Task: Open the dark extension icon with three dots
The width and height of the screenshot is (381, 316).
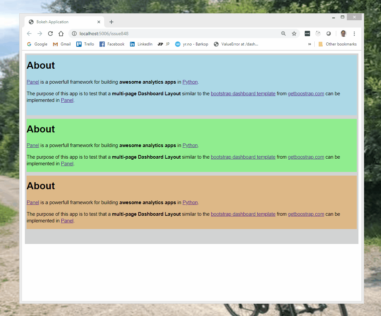Action: [x=307, y=34]
